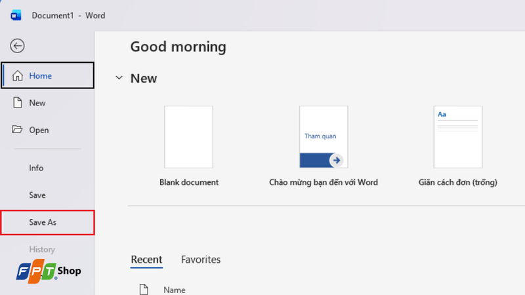Click the New page icon in sidebar
Image resolution: width=525 pixels, height=295 pixels.
pyautogui.click(x=18, y=103)
